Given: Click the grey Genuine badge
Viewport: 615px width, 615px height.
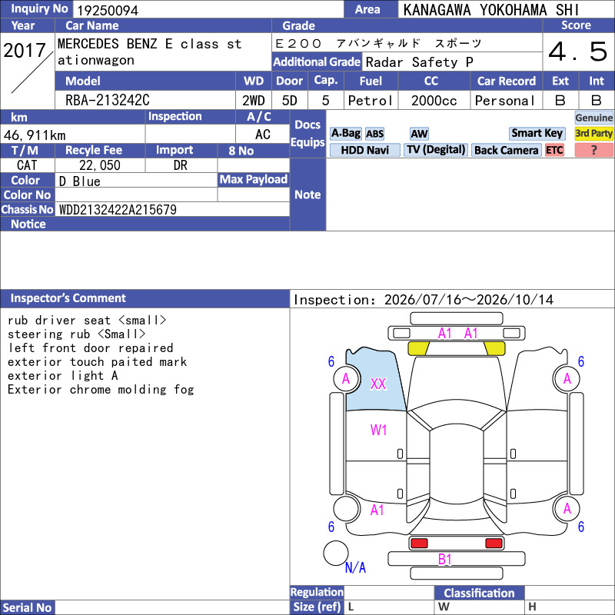Looking at the screenshot, I should coord(593,118).
